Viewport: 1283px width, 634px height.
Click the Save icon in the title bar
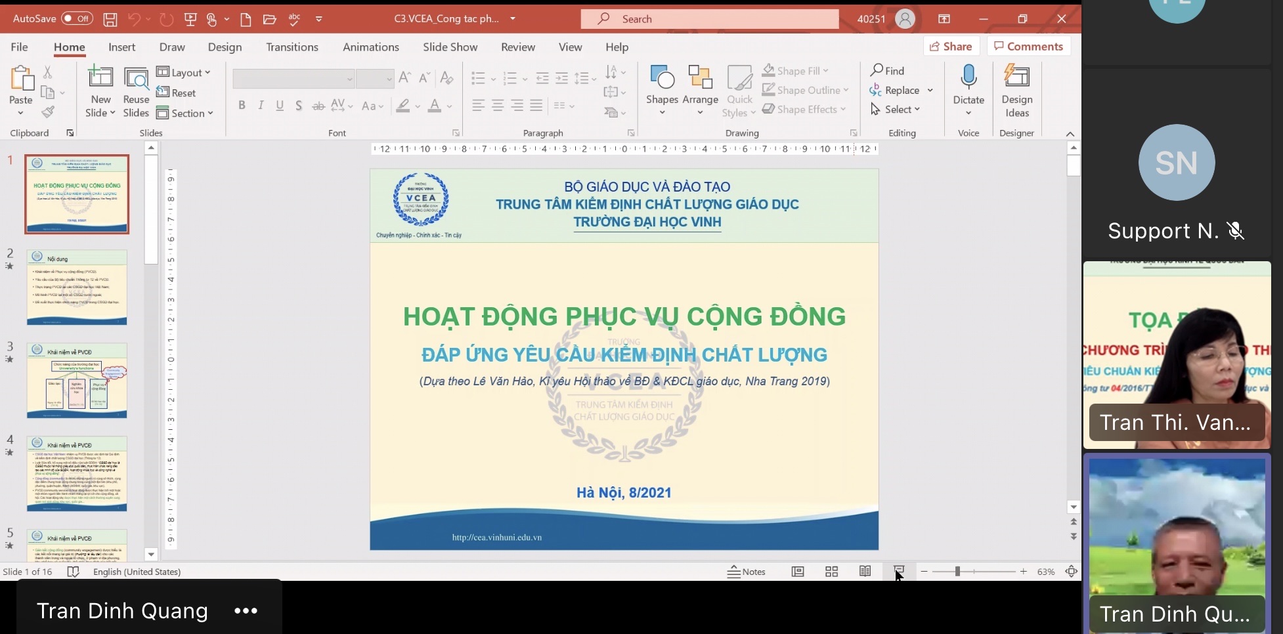coord(110,20)
